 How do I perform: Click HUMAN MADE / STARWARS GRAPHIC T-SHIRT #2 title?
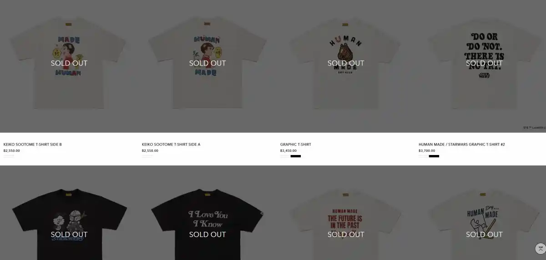[462, 145]
